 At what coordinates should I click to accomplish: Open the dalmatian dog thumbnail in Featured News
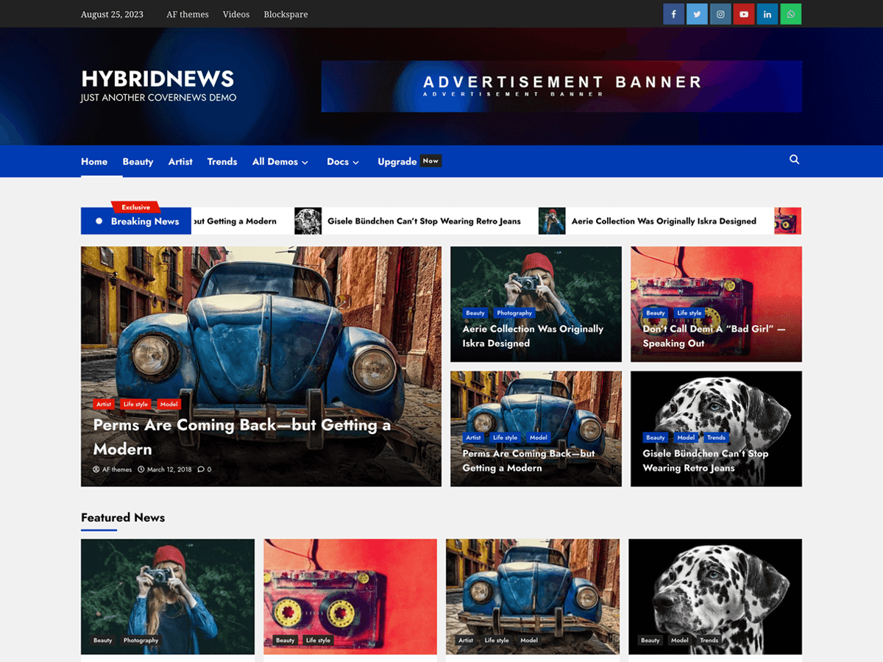point(715,597)
